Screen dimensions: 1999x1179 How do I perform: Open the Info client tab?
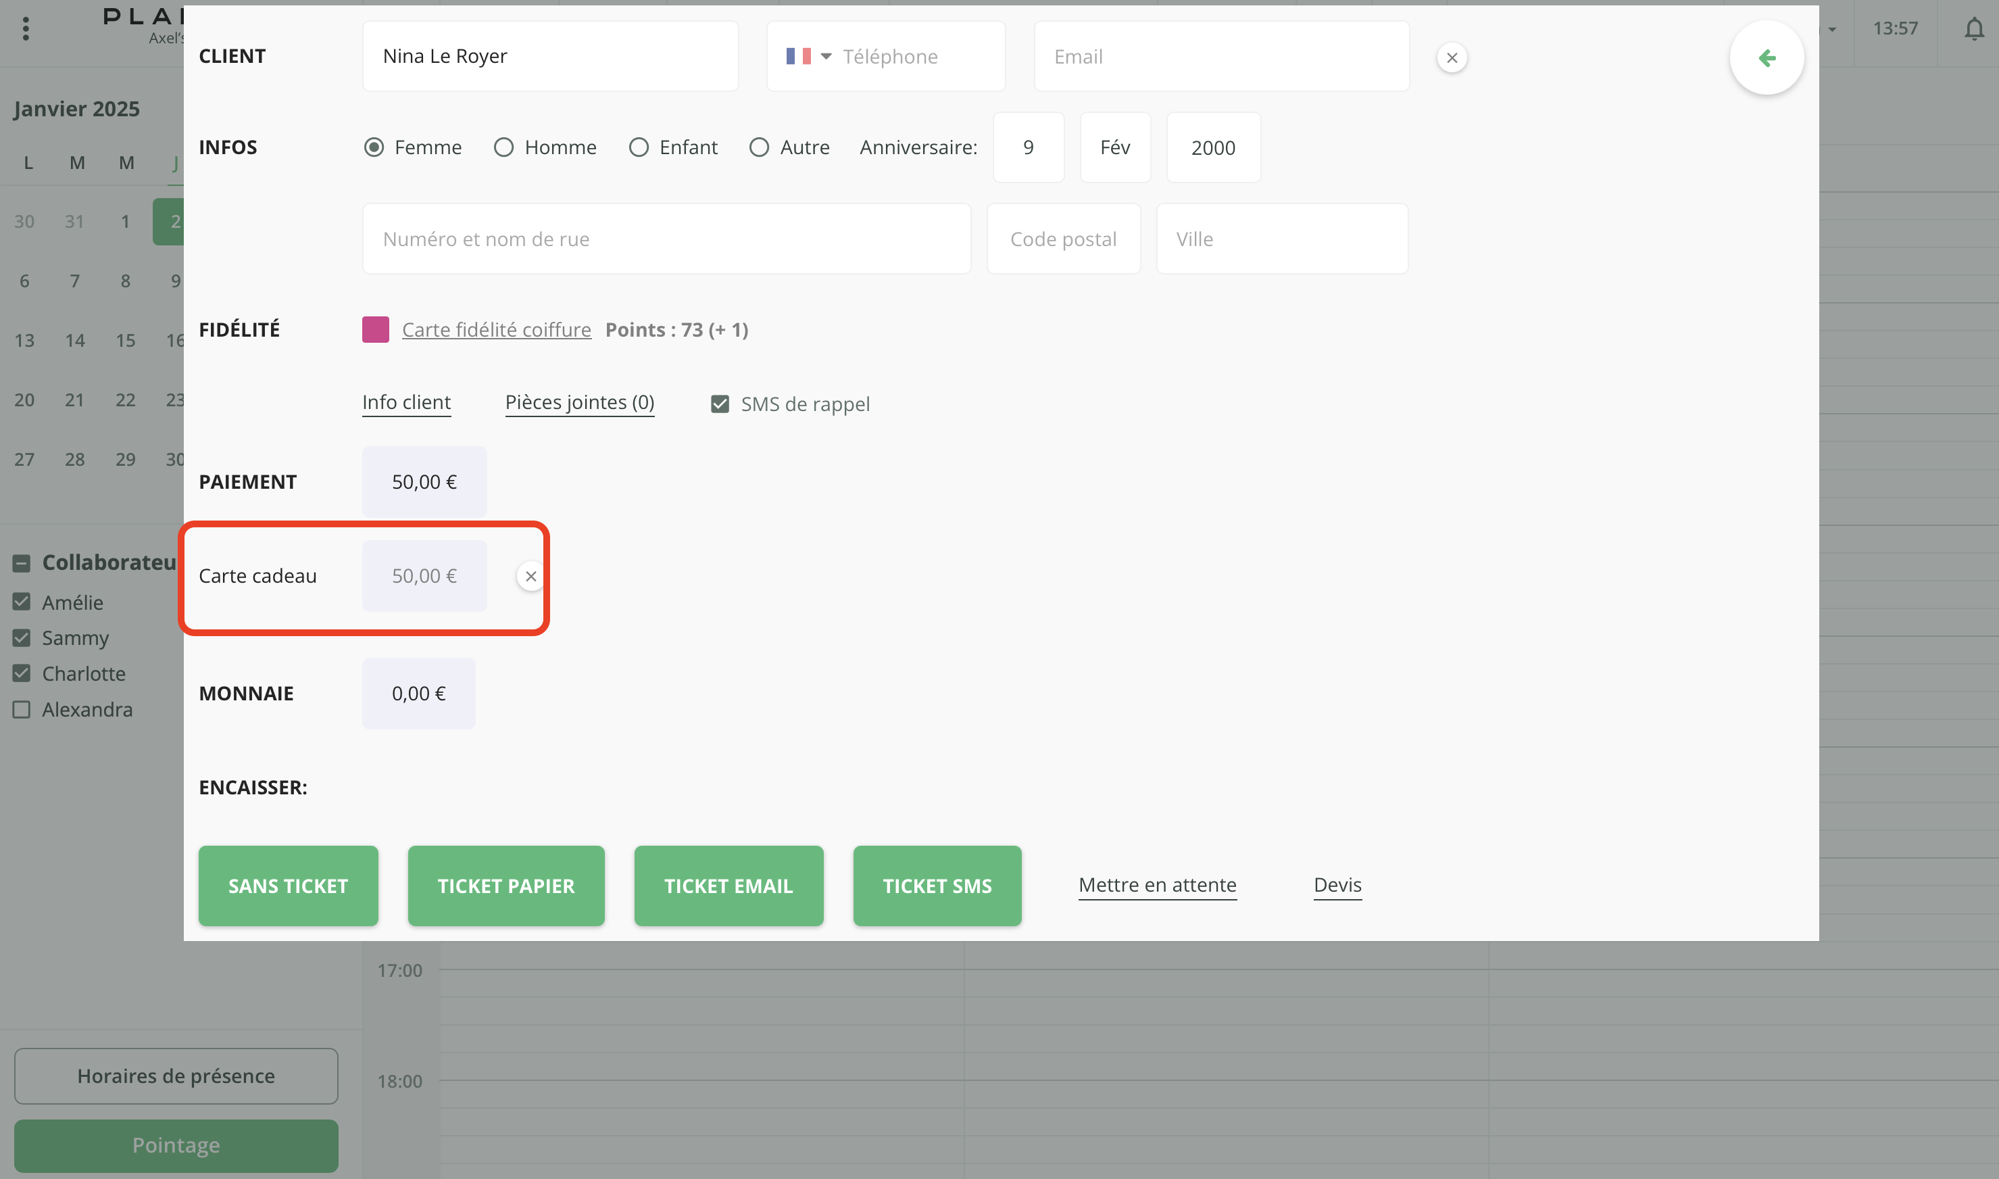coord(406,403)
